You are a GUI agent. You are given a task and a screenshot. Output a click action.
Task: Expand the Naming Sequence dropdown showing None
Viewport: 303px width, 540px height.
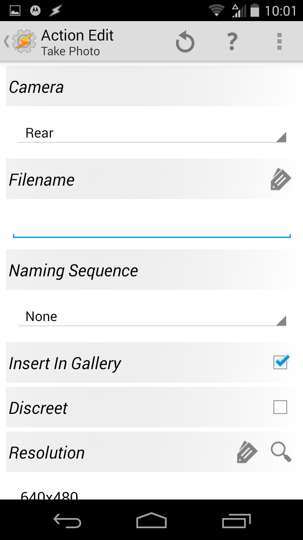point(151,317)
